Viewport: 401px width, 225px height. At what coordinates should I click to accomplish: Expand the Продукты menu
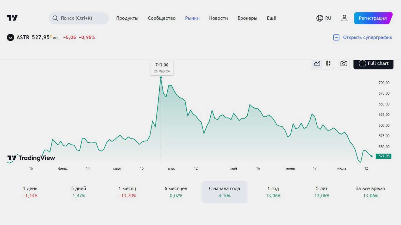[127, 18]
